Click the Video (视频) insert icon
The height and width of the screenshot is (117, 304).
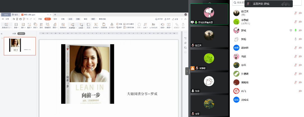169,24
